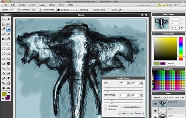Select the hand tool beside zoom
The height and width of the screenshot is (118, 186).
tap(8, 83)
